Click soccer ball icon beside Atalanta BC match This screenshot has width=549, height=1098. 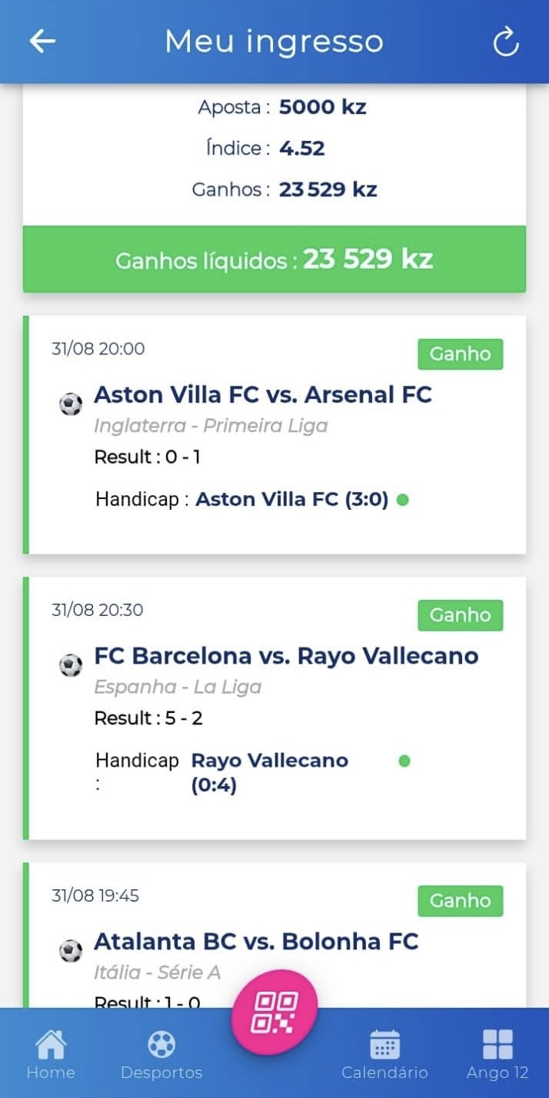coord(71,951)
